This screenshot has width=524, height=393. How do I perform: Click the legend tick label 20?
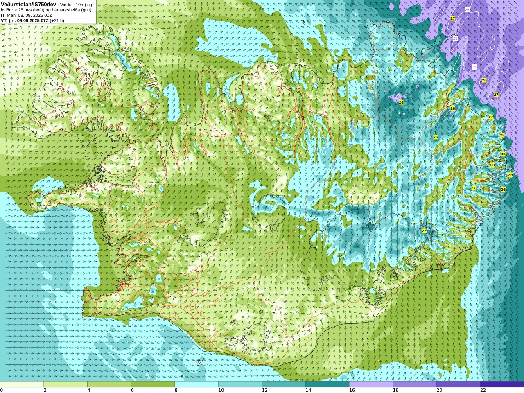pyautogui.click(x=439, y=390)
